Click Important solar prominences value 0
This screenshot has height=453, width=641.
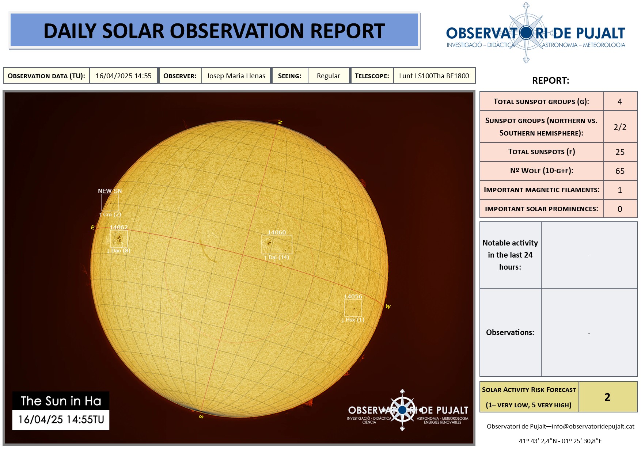(x=620, y=209)
